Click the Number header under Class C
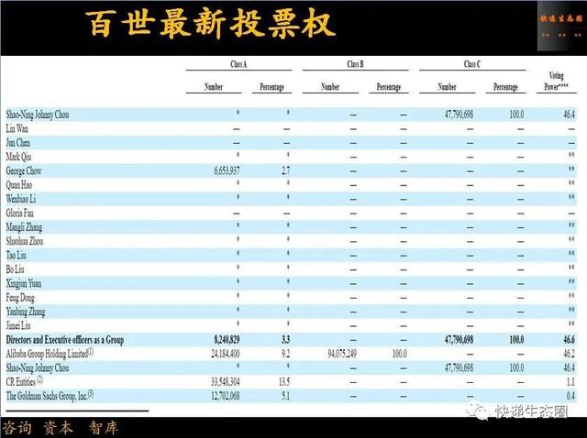Image resolution: width=587 pixels, height=438 pixels. (x=447, y=87)
